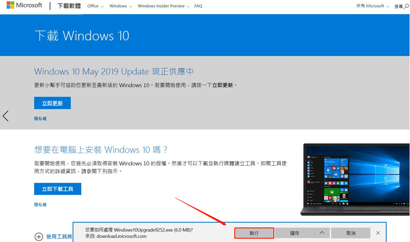Image resolution: width=410 pixels, height=242 pixels.
Task: Open save options arrow next to 儲存
Action: pos(322,233)
